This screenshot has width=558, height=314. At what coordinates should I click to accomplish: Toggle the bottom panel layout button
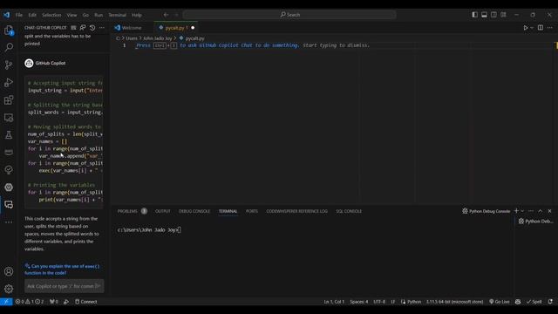click(485, 15)
